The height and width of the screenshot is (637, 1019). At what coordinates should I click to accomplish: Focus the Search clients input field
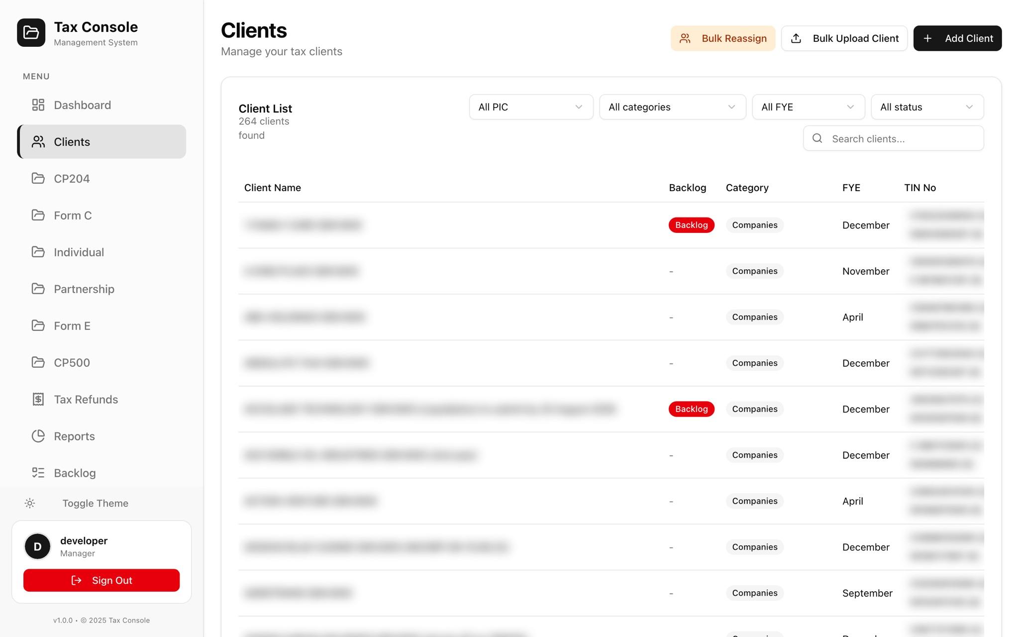coord(893,138)
